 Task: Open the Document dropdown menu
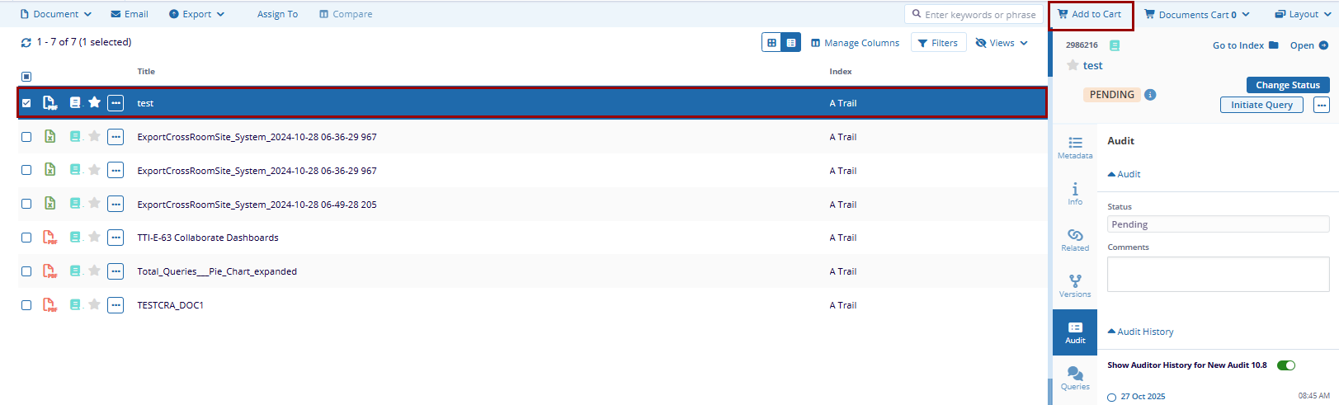[x=56, y=14]
